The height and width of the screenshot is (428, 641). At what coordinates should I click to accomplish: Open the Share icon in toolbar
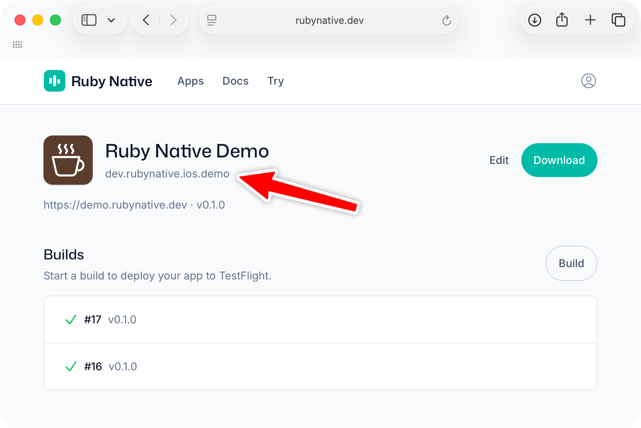pos(562,20)
